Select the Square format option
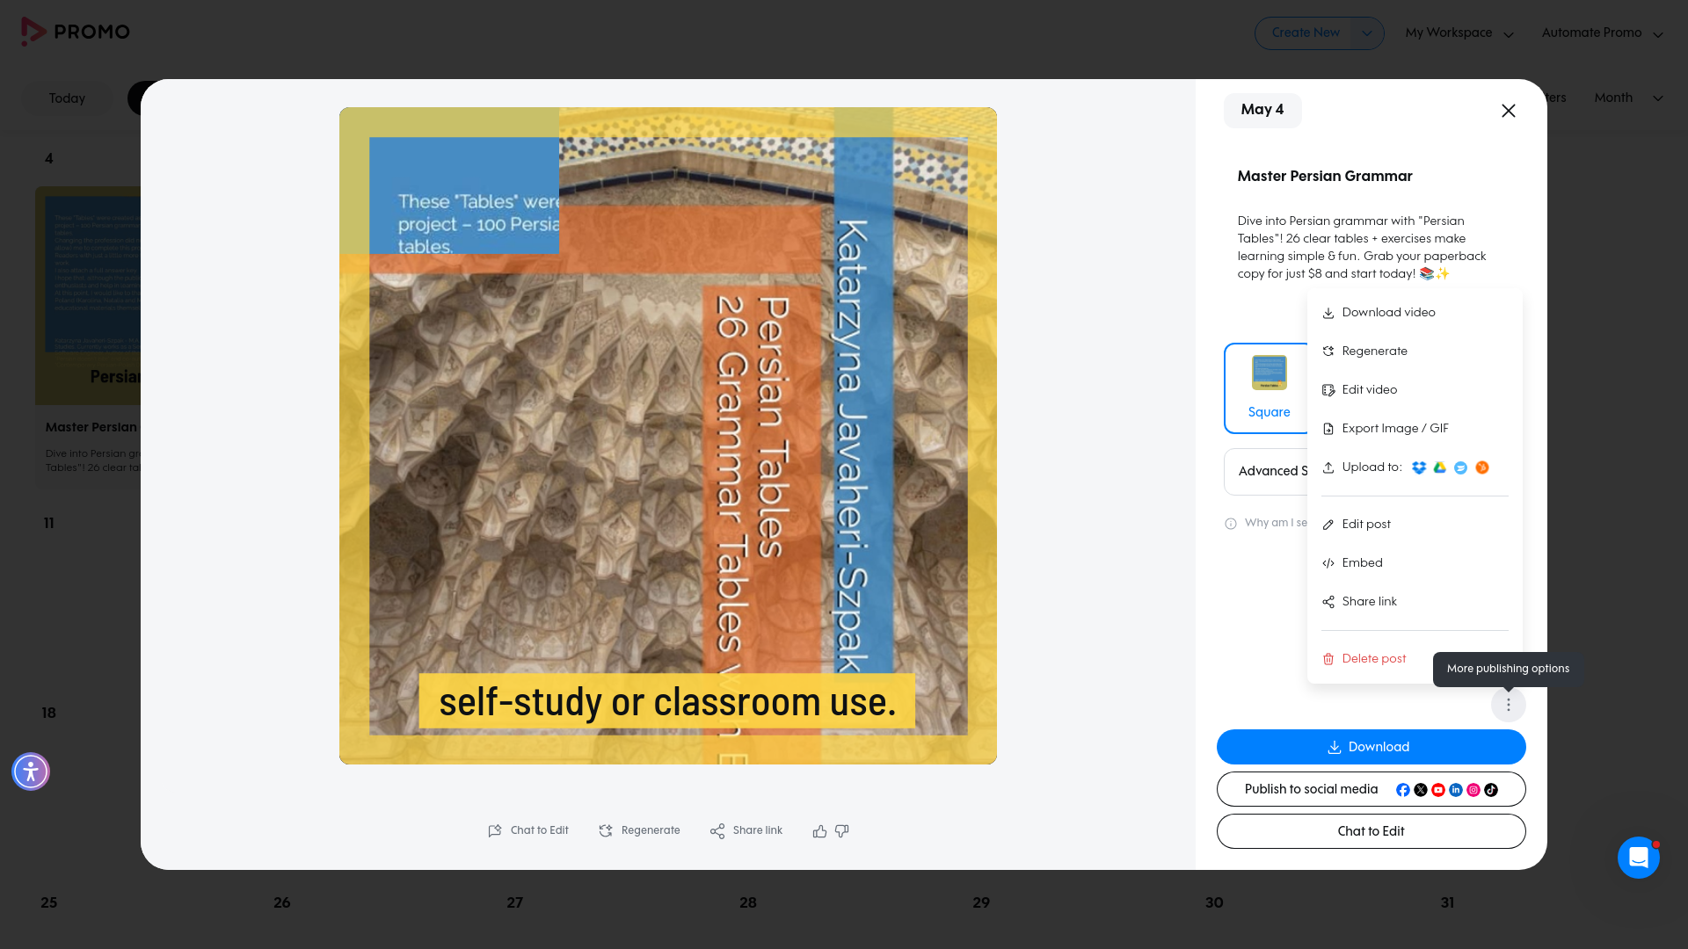Viewport: 1688px width, 949px height. click(x=1268, y=388)
